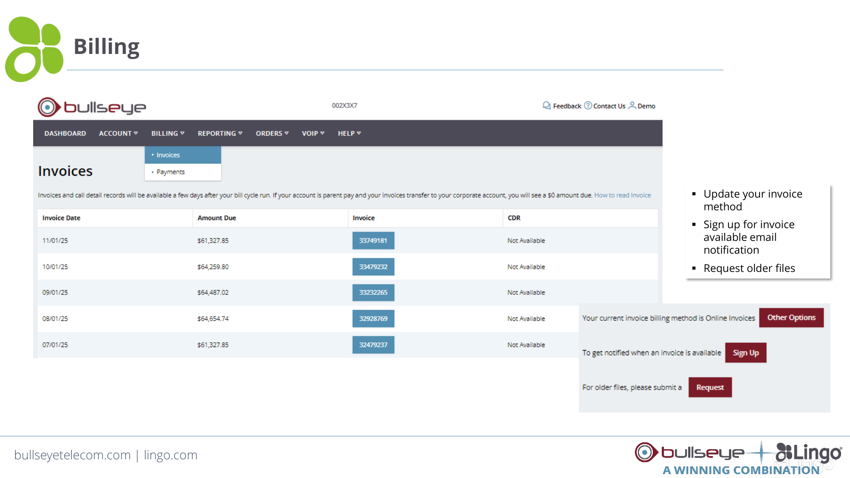Click the 09/01/25 invoice date cell
850x478 pixels.
coord(55,292)
